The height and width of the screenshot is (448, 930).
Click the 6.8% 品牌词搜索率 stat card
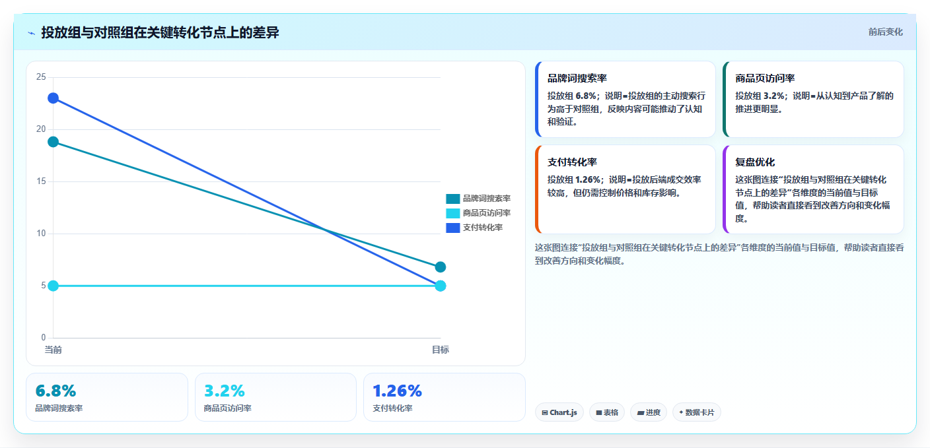pyautogui.click(x=107, y=397)
